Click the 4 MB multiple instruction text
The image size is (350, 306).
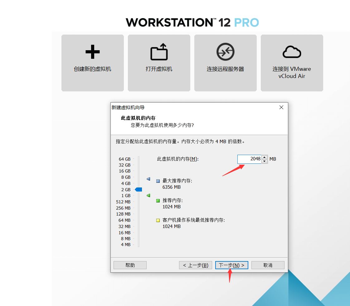180,142
